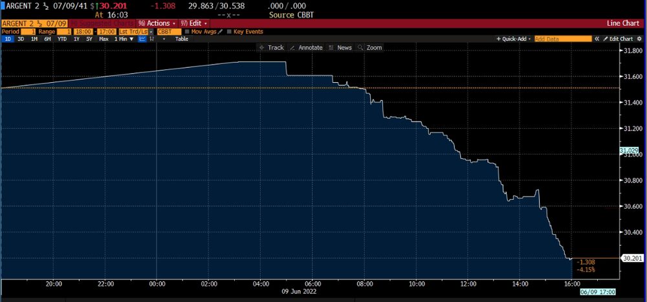Enable the Mov Avgs checkbox

point(187,31)
